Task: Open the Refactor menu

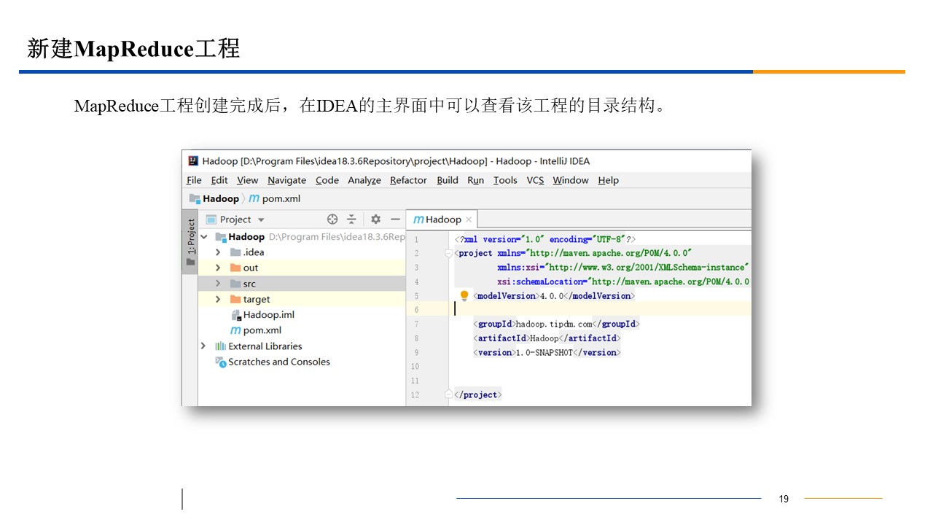Action: point(408,180)
